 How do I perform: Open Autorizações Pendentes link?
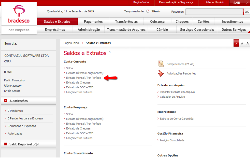(x=181, y=73)
